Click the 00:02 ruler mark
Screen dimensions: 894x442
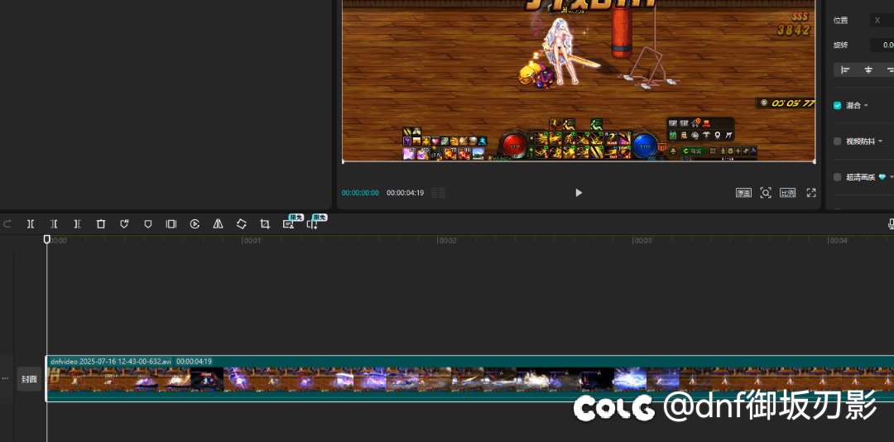coord(446,241)
